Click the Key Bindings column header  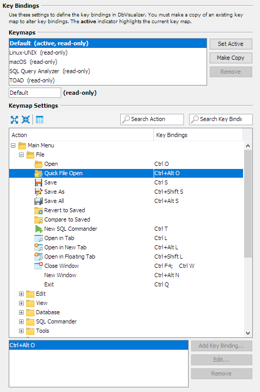[198, 135]
